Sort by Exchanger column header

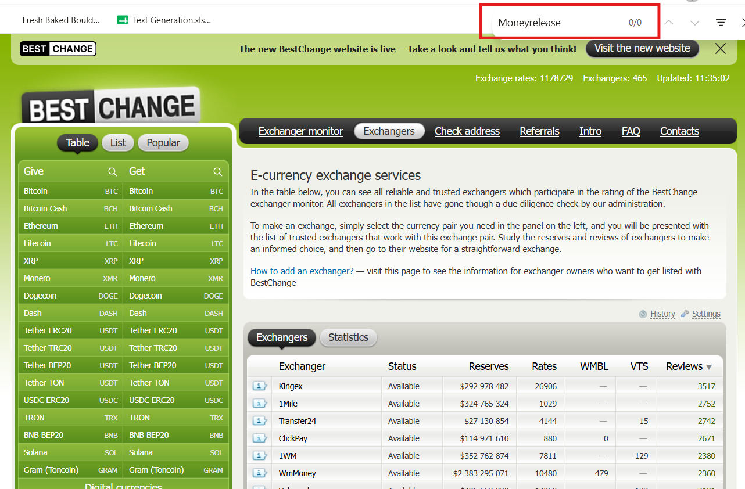(302, 366)
